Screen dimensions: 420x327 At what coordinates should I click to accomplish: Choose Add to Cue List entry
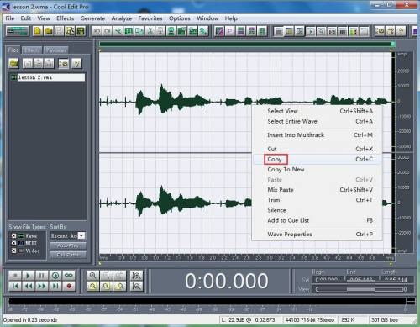[318, 220]
